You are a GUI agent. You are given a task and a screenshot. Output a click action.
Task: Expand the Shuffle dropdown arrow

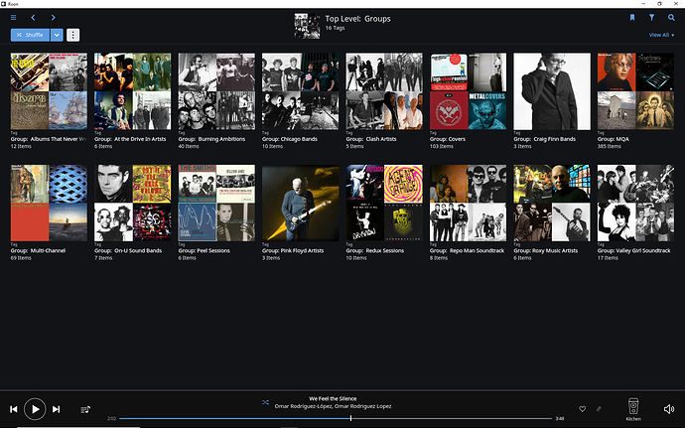57,35
